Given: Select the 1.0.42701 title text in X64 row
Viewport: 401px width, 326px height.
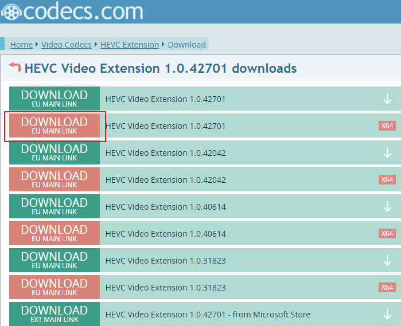Looking at the screenshot, I should tap(165, 126).
